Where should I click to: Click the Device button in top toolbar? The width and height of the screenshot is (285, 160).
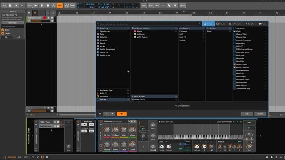pos(183,6)
